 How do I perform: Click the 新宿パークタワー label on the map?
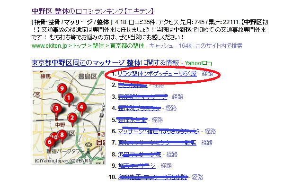pos(65,151)
